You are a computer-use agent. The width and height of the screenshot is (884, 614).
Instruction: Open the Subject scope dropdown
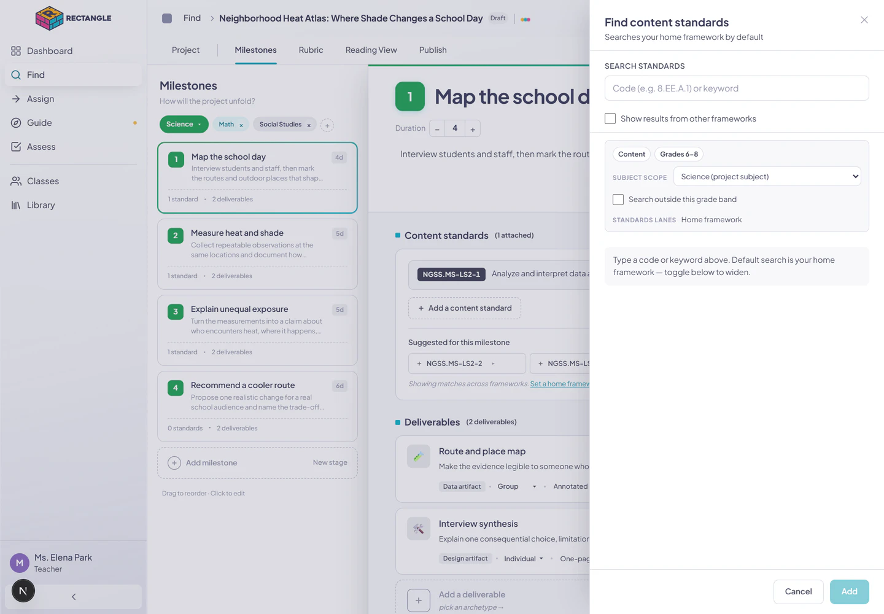click(767, 177)
